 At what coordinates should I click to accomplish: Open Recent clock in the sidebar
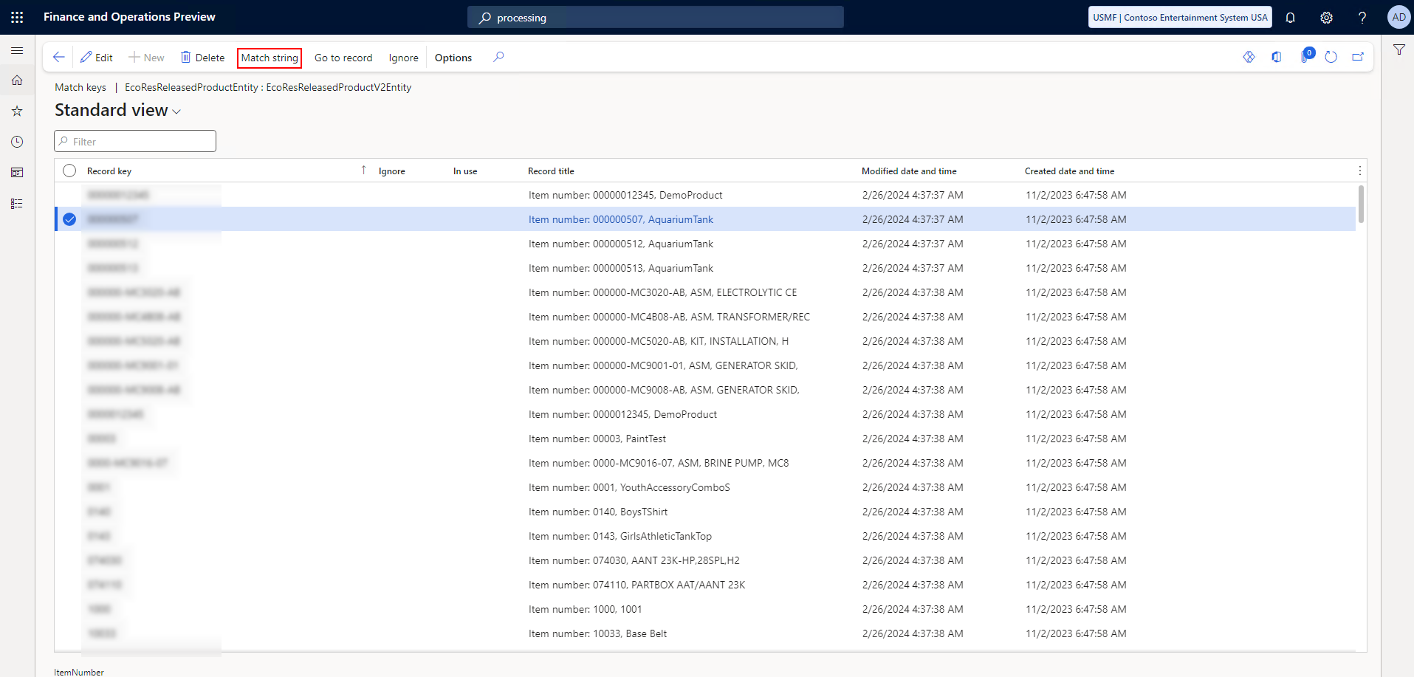coord(17,142)
